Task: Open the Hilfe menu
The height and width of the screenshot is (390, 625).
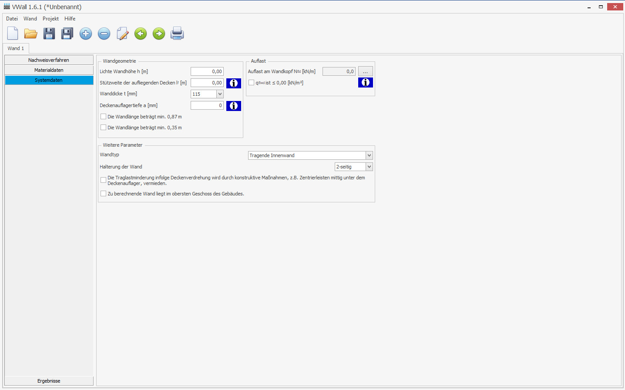Action: pyautogui.click(x=70, y=19)
